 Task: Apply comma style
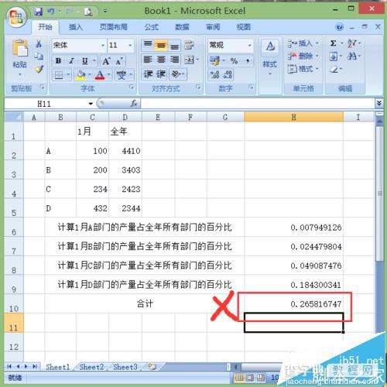248,61
